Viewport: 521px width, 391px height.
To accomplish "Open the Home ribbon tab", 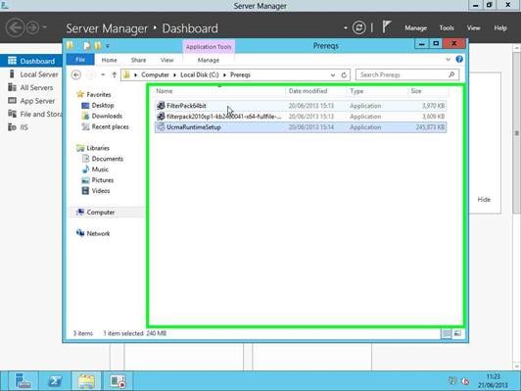I will [x=110, y=60].
